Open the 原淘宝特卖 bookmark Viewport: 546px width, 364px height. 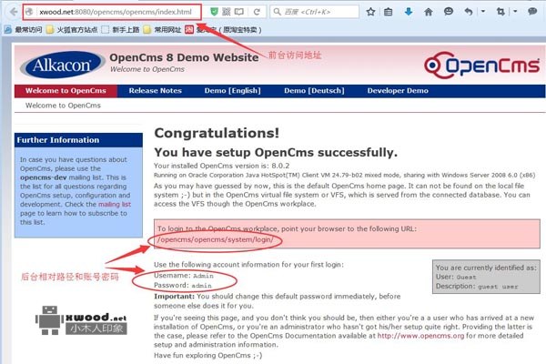(x=223, y=30)
